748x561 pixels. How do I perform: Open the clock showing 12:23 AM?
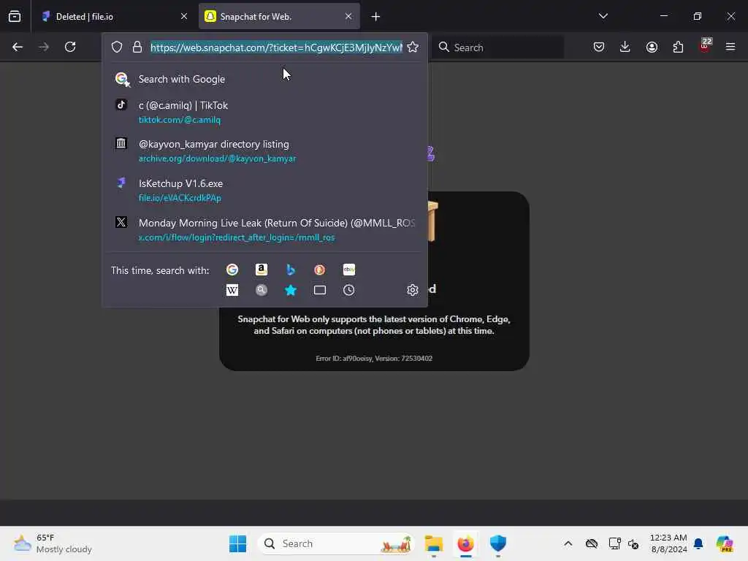(x=669, y=543)
